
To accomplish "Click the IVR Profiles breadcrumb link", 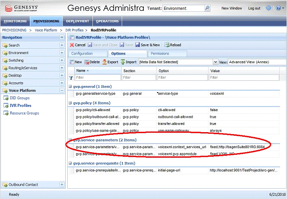I will tap(74, 30).
